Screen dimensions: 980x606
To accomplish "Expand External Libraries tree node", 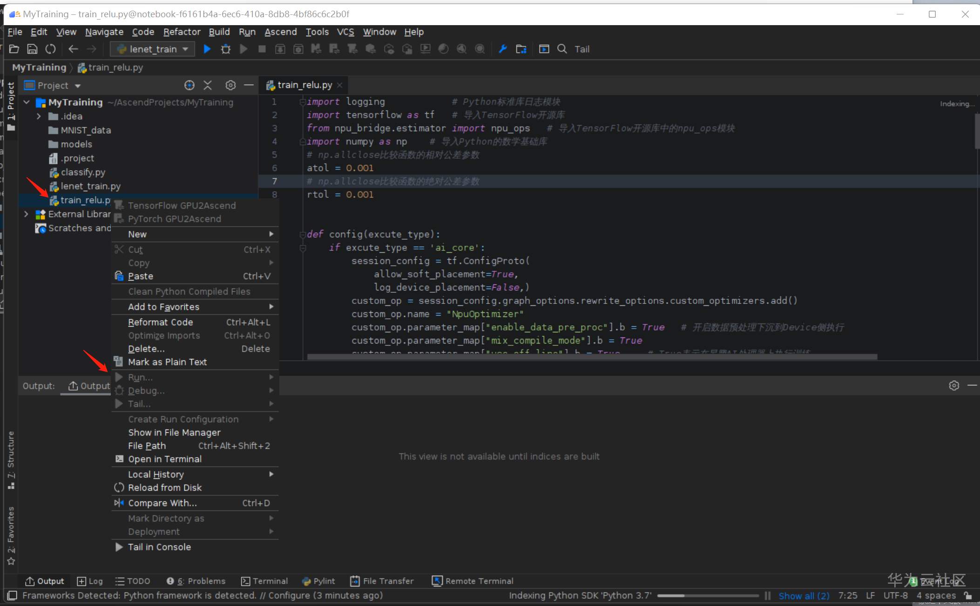I will coord(27,214).
